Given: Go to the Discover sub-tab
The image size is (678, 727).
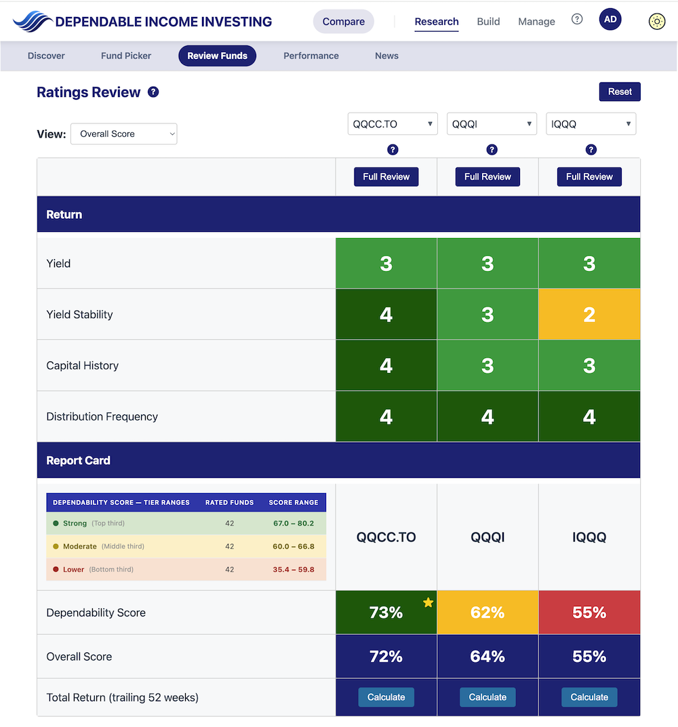Looking at the screenshot, I should (x=46, y=56).
